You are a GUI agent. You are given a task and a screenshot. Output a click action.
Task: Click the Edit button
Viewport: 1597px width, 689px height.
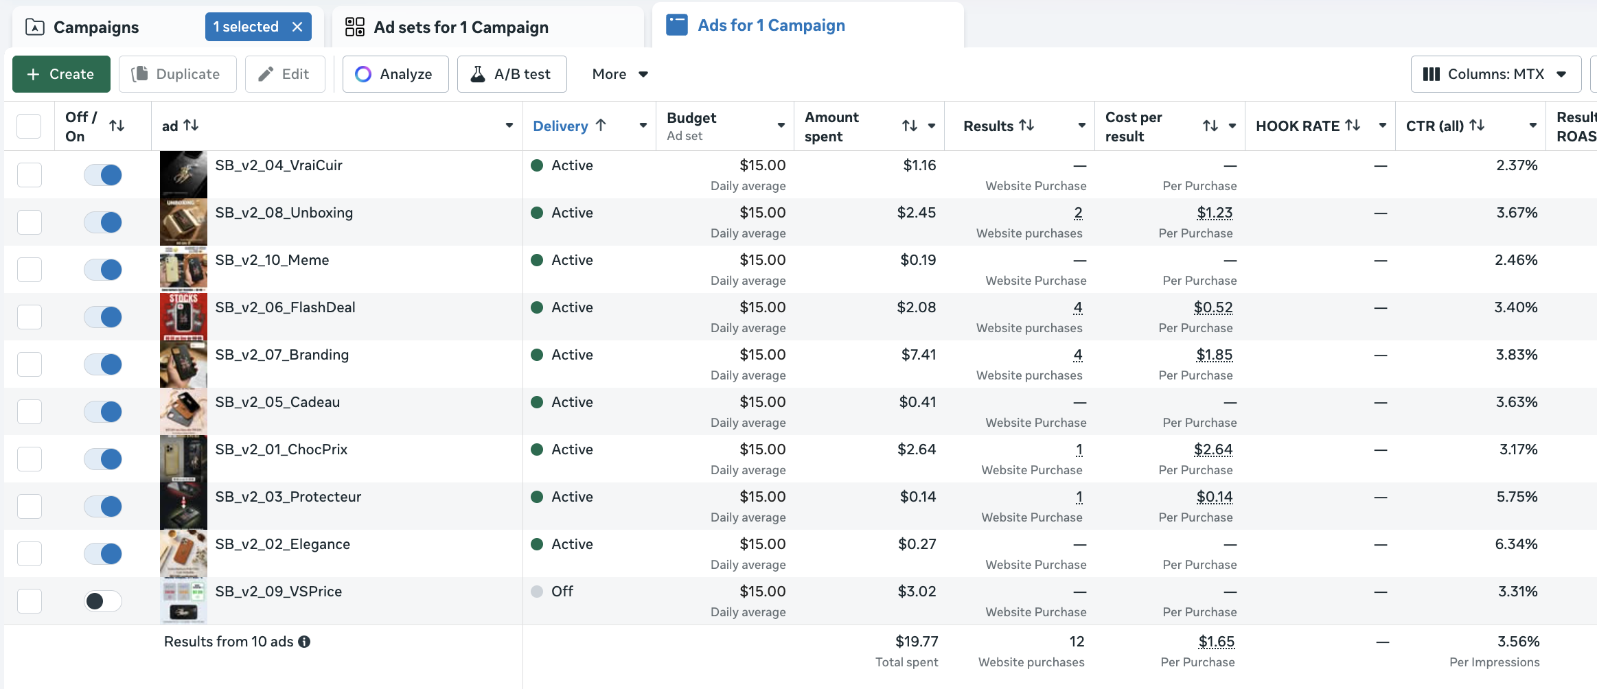pos(285,74)
